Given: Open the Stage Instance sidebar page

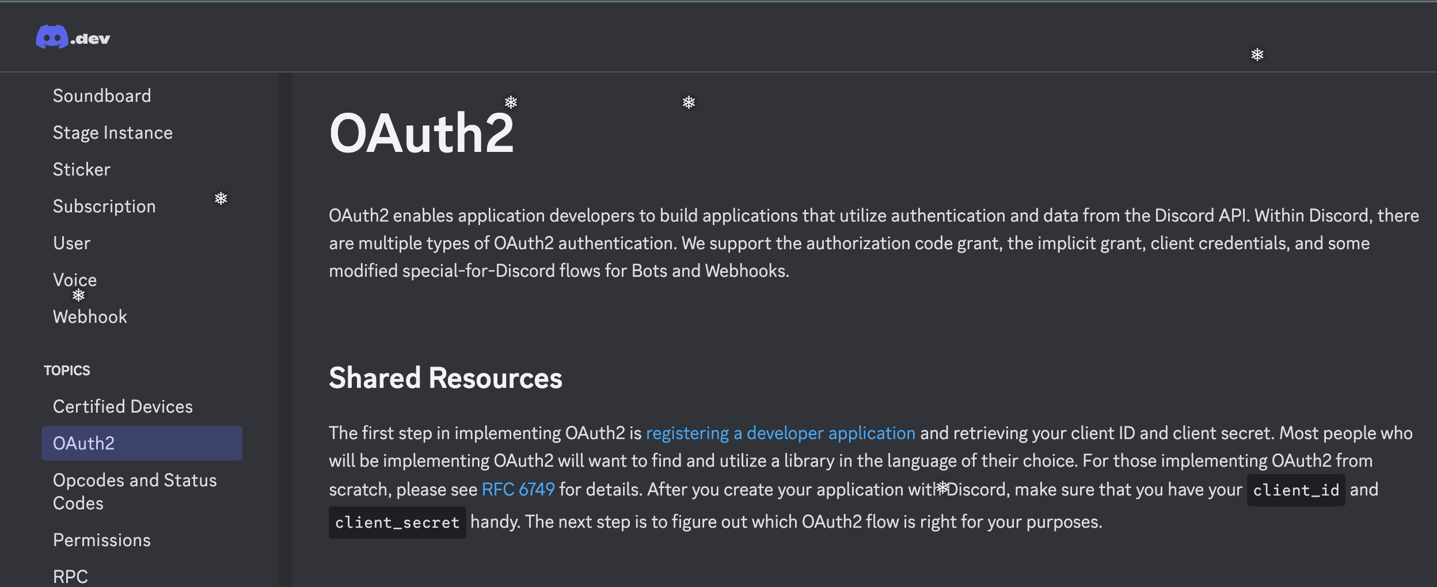Looking at the screenshot, I should pos(113,132).
